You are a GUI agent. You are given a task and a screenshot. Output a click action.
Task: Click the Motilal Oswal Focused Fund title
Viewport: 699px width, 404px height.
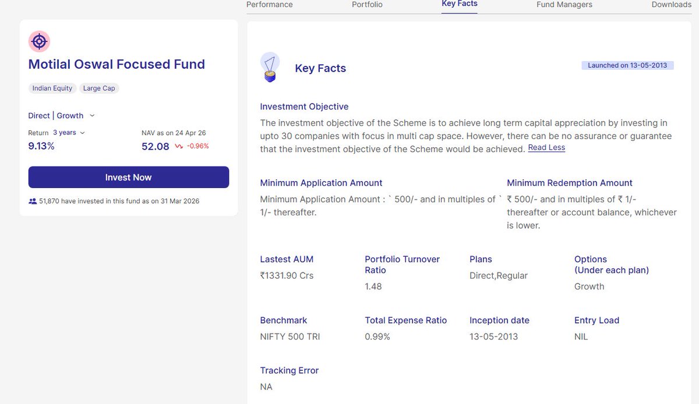116,64
